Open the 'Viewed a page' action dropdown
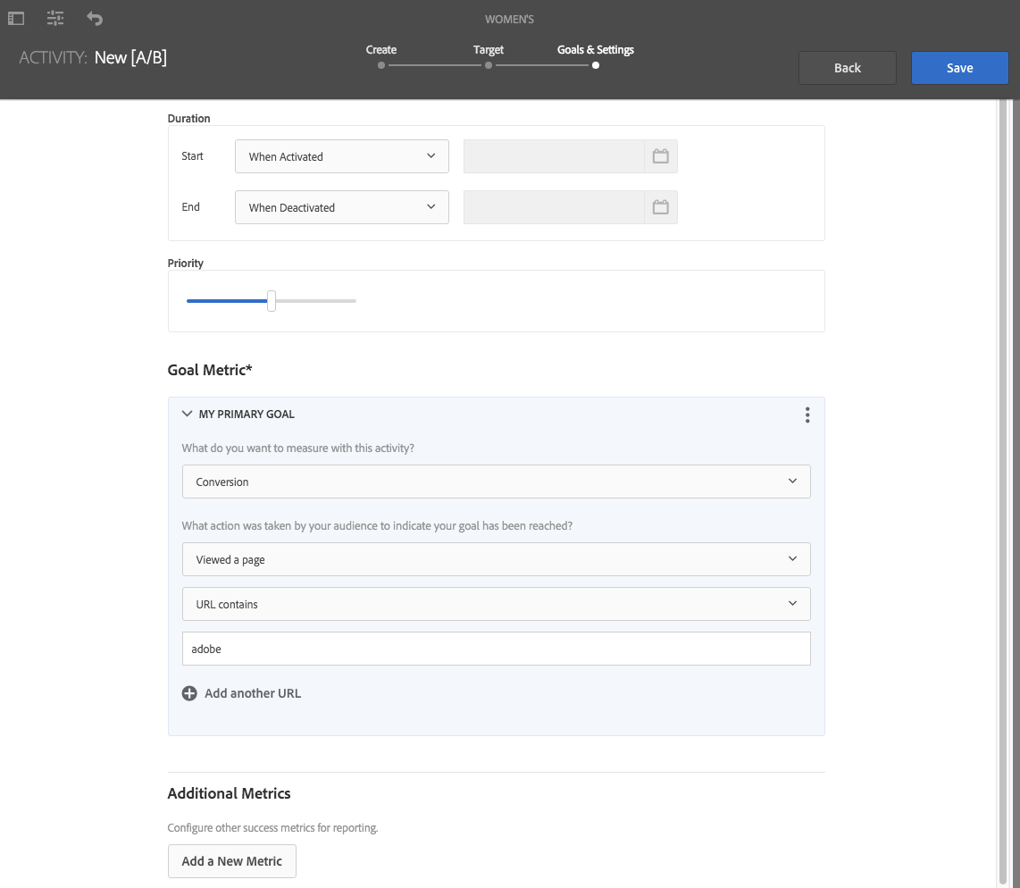The image size is (1020, 888). click(496, 559)
